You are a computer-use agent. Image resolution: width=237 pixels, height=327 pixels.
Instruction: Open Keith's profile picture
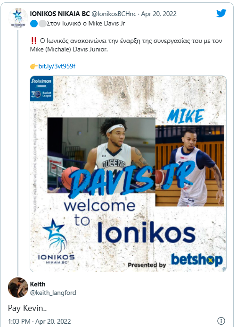[18, 287]
